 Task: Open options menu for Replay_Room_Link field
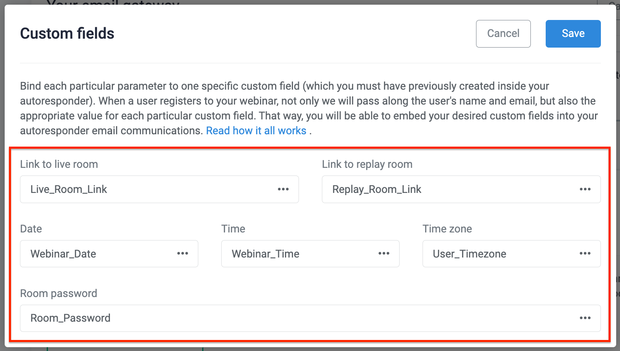pos(585,189)
